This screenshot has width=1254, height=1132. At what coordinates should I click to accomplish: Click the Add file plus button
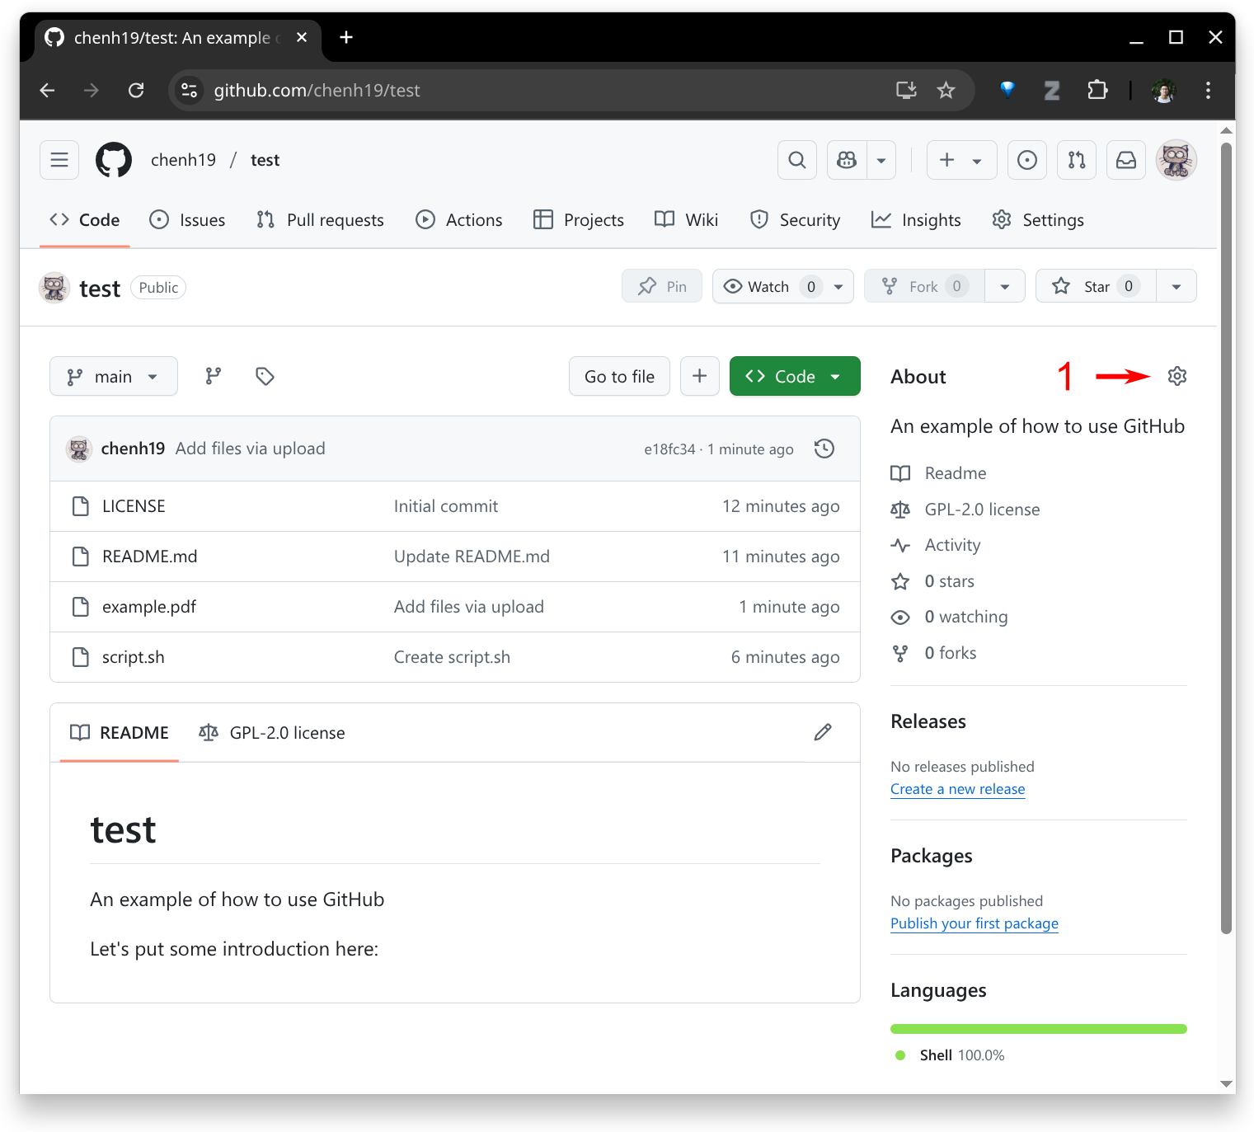[699, 376]
